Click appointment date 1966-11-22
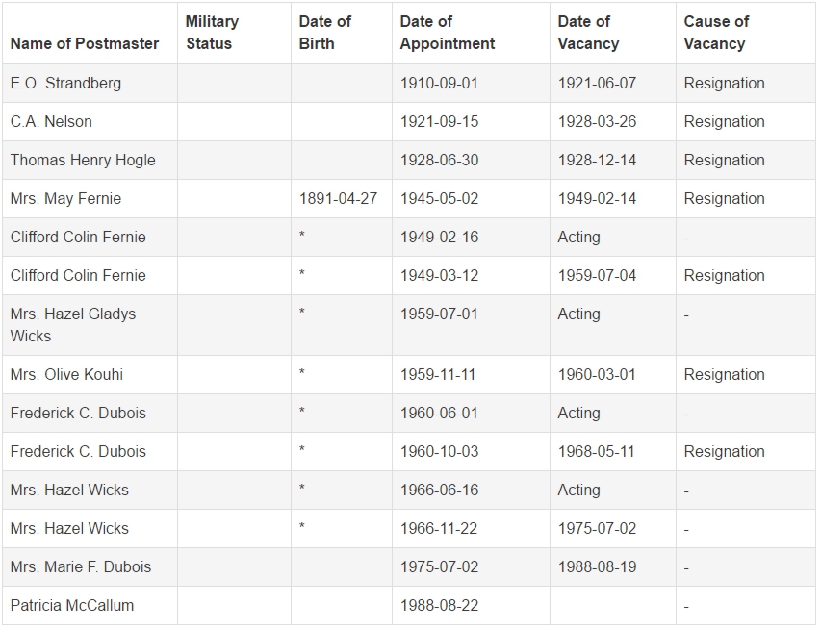 (439, 529)
